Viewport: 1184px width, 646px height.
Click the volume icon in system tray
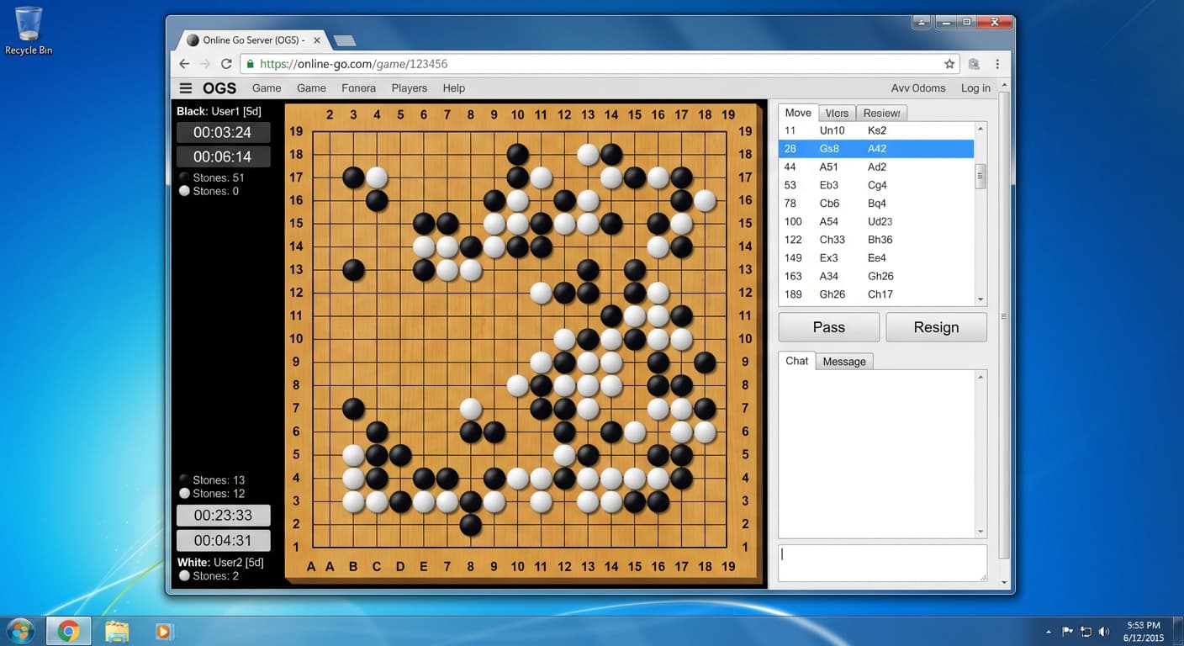1104,632
